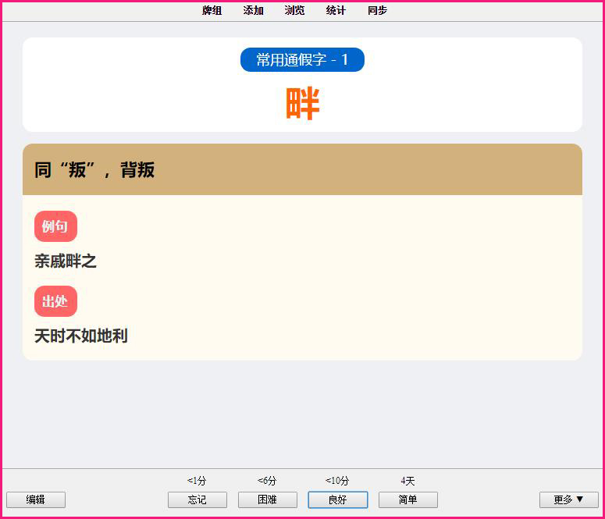Open the 浏览 browse menu
Viewport: 605px width, 519px height.
(x=294, y=10)
